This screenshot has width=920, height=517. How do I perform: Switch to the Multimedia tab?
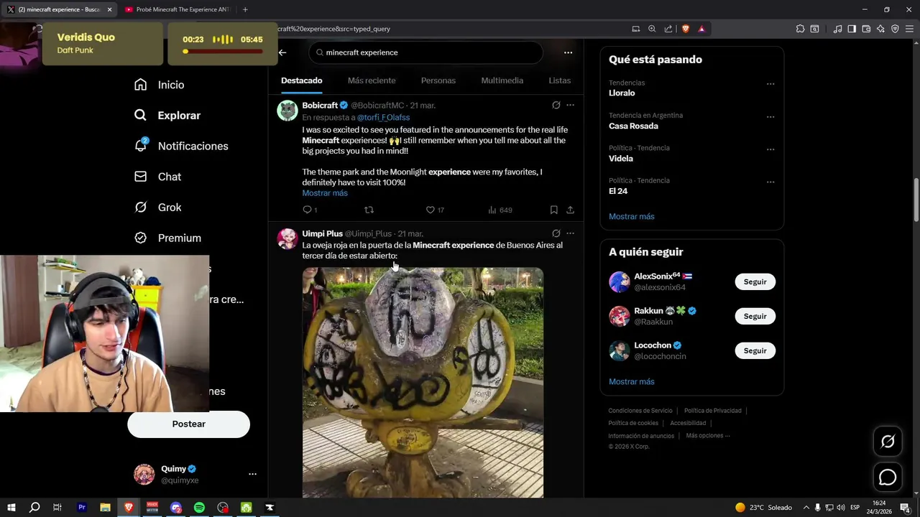pyautogui.click(x=502, y=80)
